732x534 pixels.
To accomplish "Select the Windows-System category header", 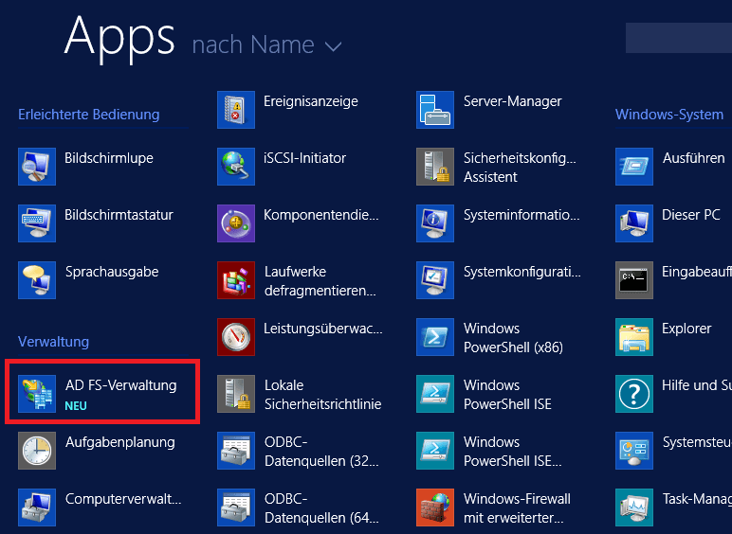I will point(668,115).
